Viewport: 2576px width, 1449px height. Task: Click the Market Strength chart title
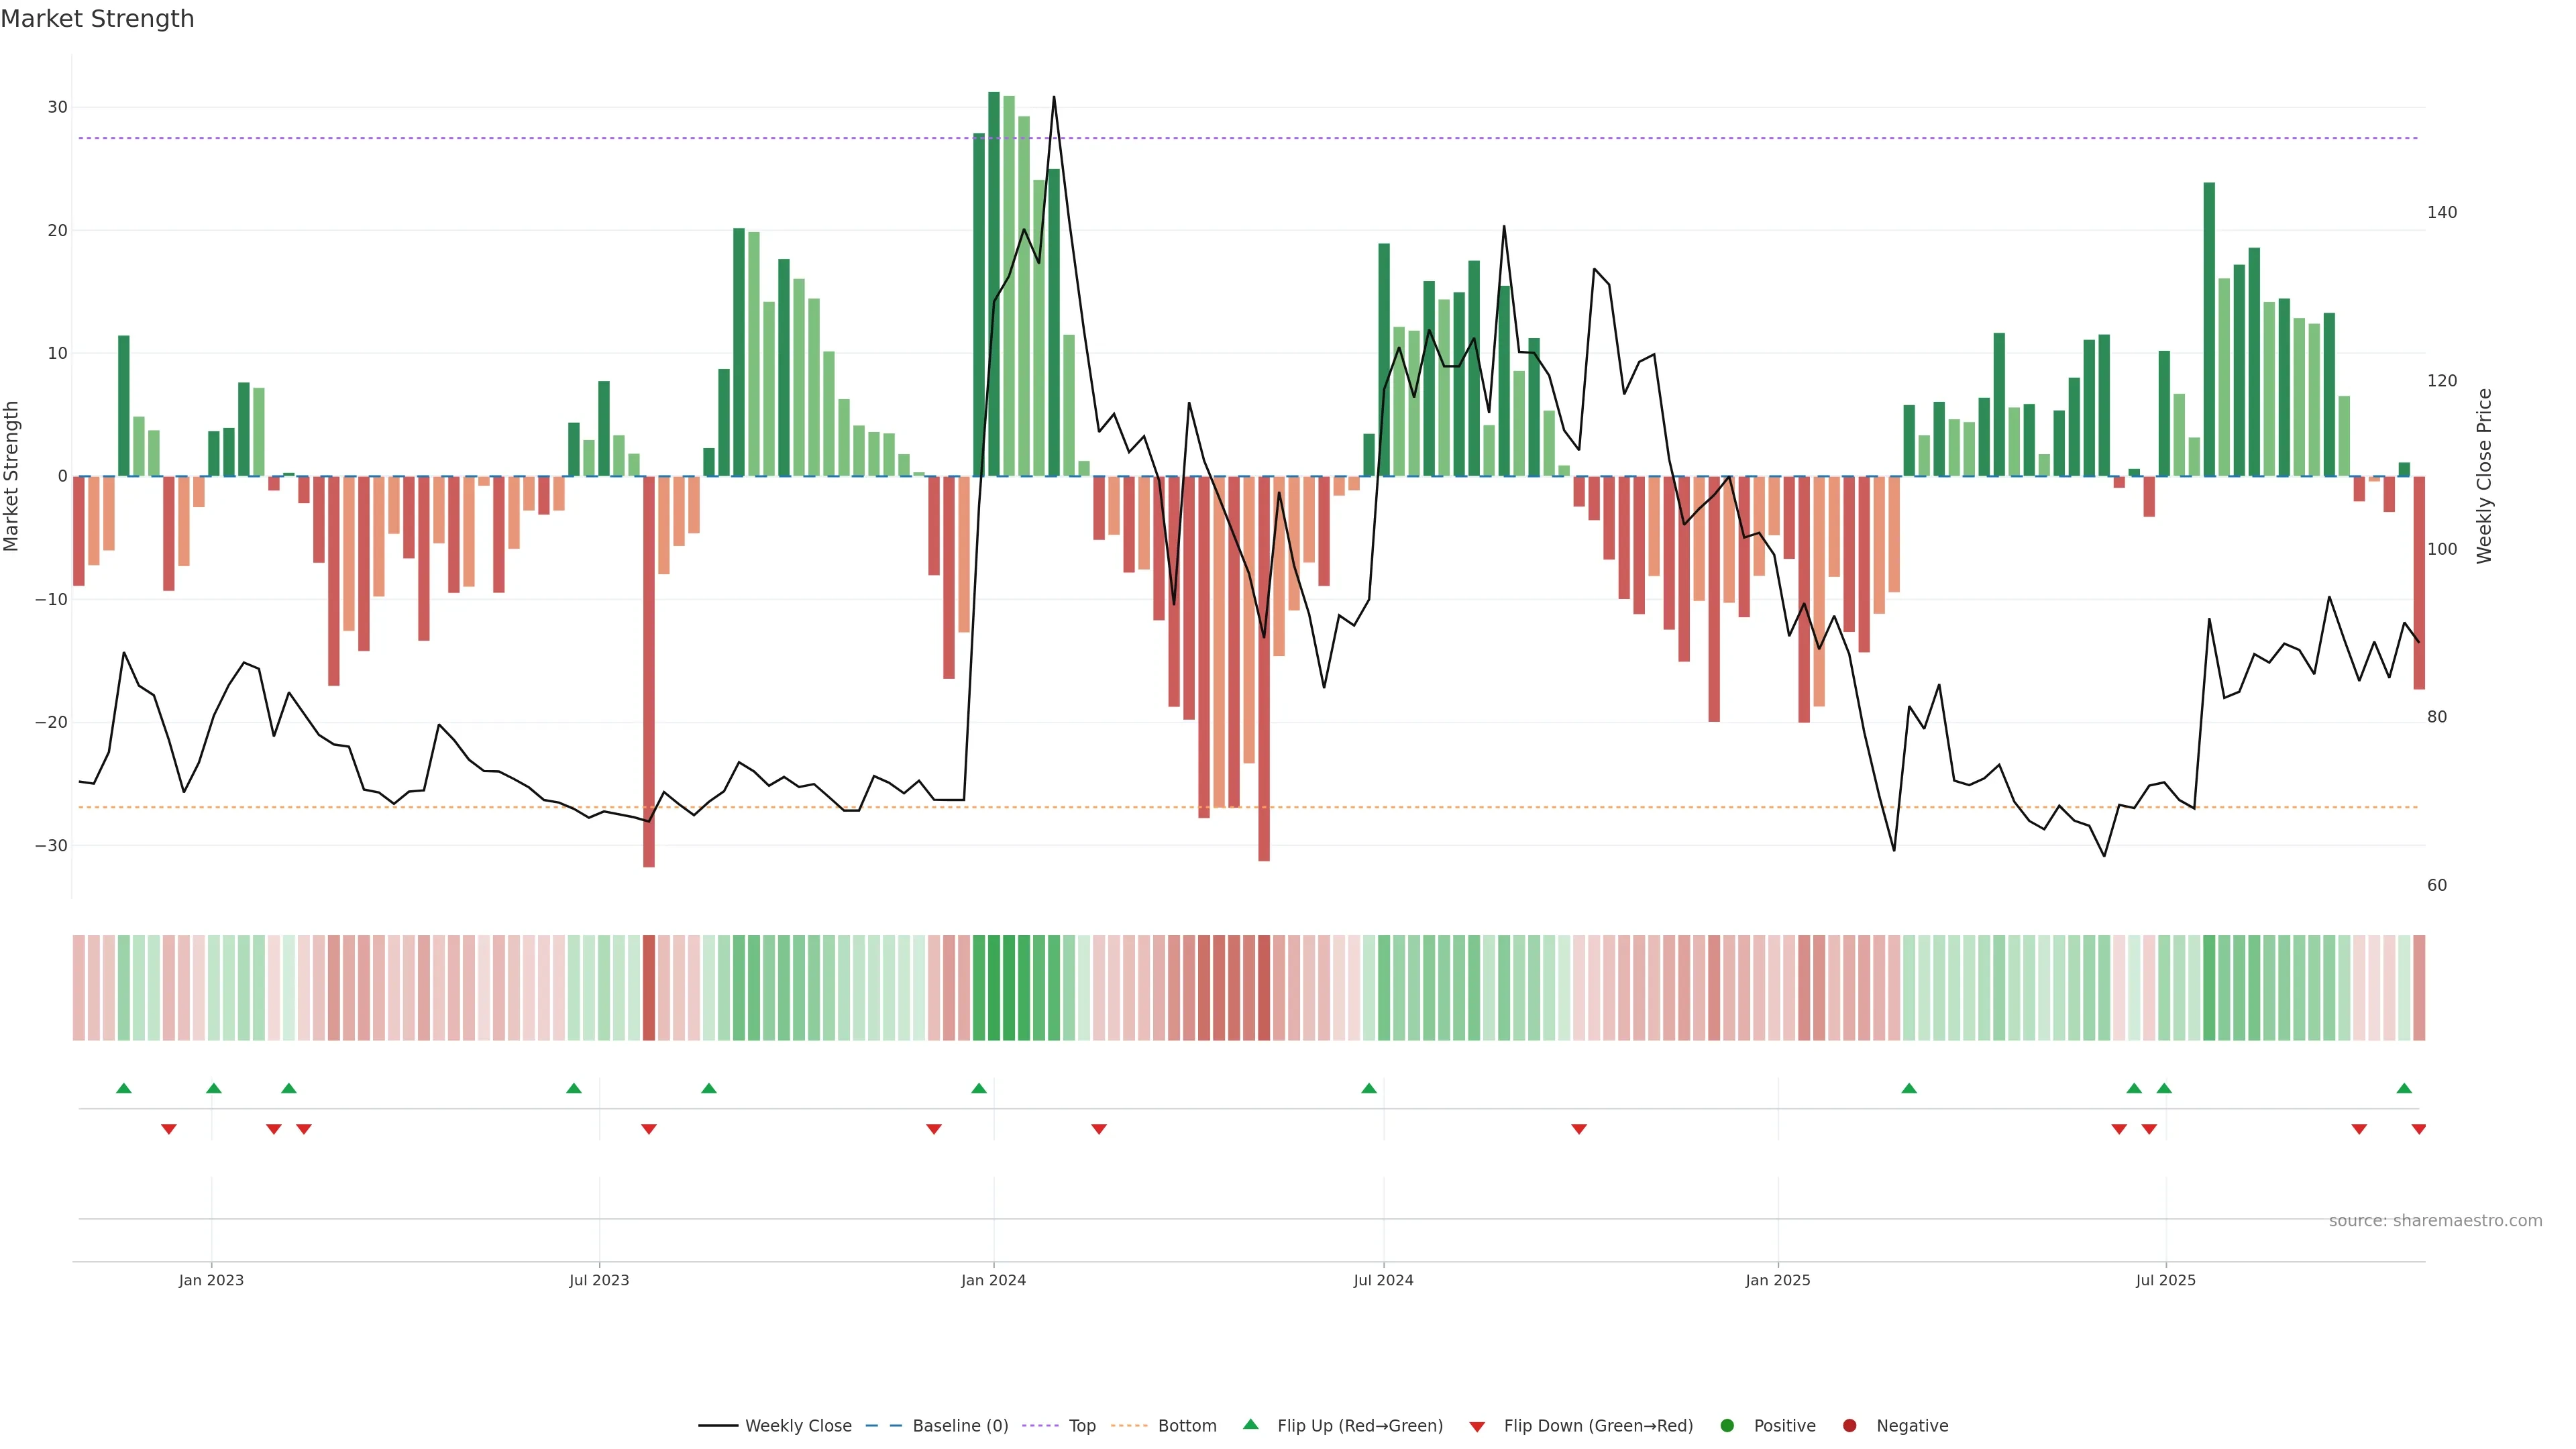[97, 19]
